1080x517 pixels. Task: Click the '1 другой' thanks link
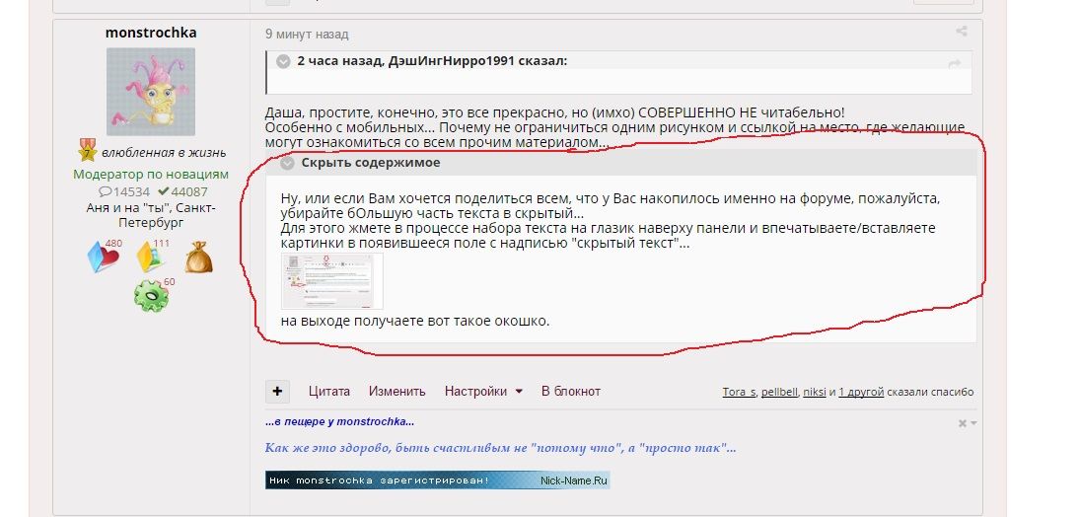(860, 392)
